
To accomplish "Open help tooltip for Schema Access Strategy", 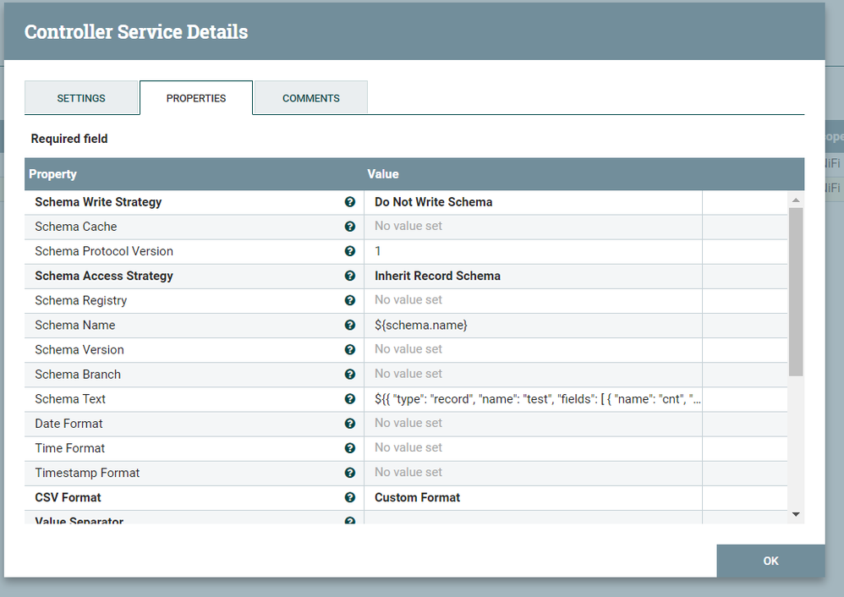I will (350, 276).
